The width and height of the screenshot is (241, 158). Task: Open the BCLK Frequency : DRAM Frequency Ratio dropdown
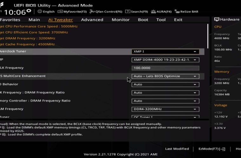(x=165, y=93)
